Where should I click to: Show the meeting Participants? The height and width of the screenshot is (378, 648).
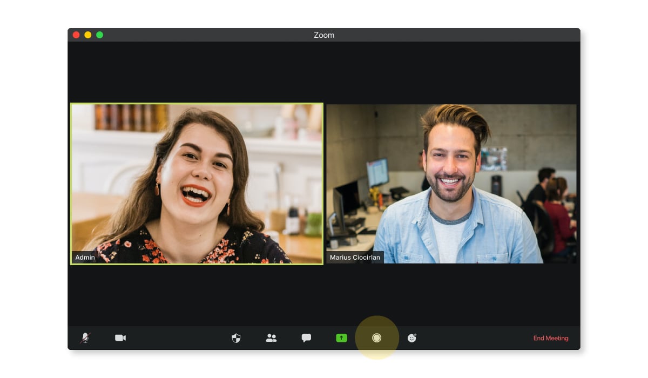(271, 338)
